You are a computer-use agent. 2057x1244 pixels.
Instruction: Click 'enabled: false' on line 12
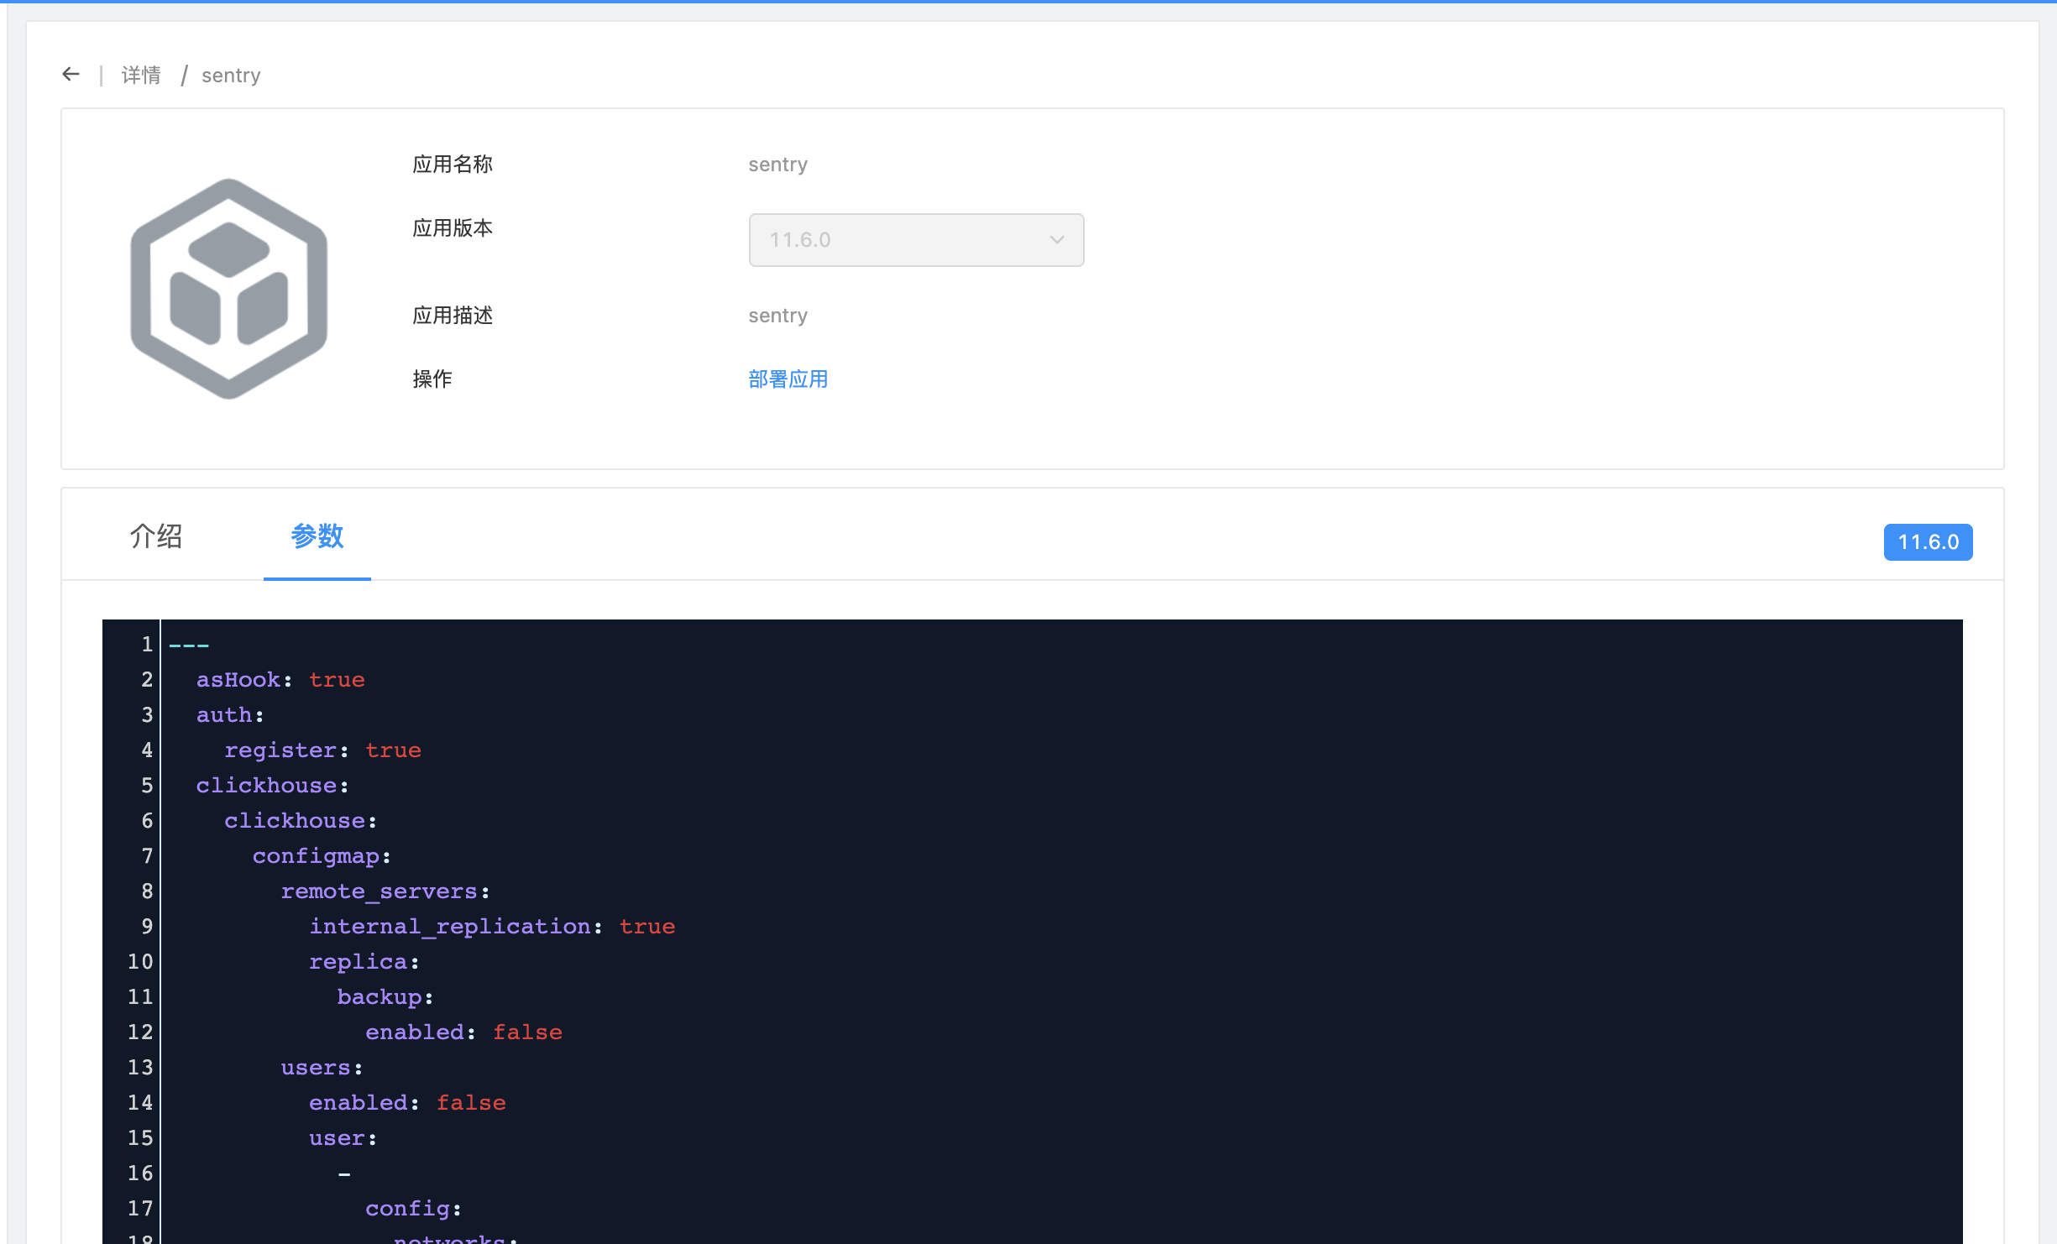(x=463, y=1032)
